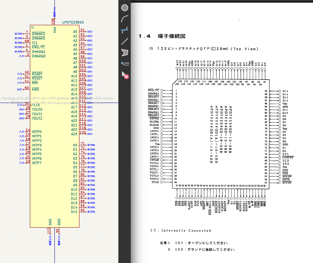Image resolution: width=313 pixels, height=263 pixels.
Task: Select the TCLK clock pin
Action: tap(27, 105)
